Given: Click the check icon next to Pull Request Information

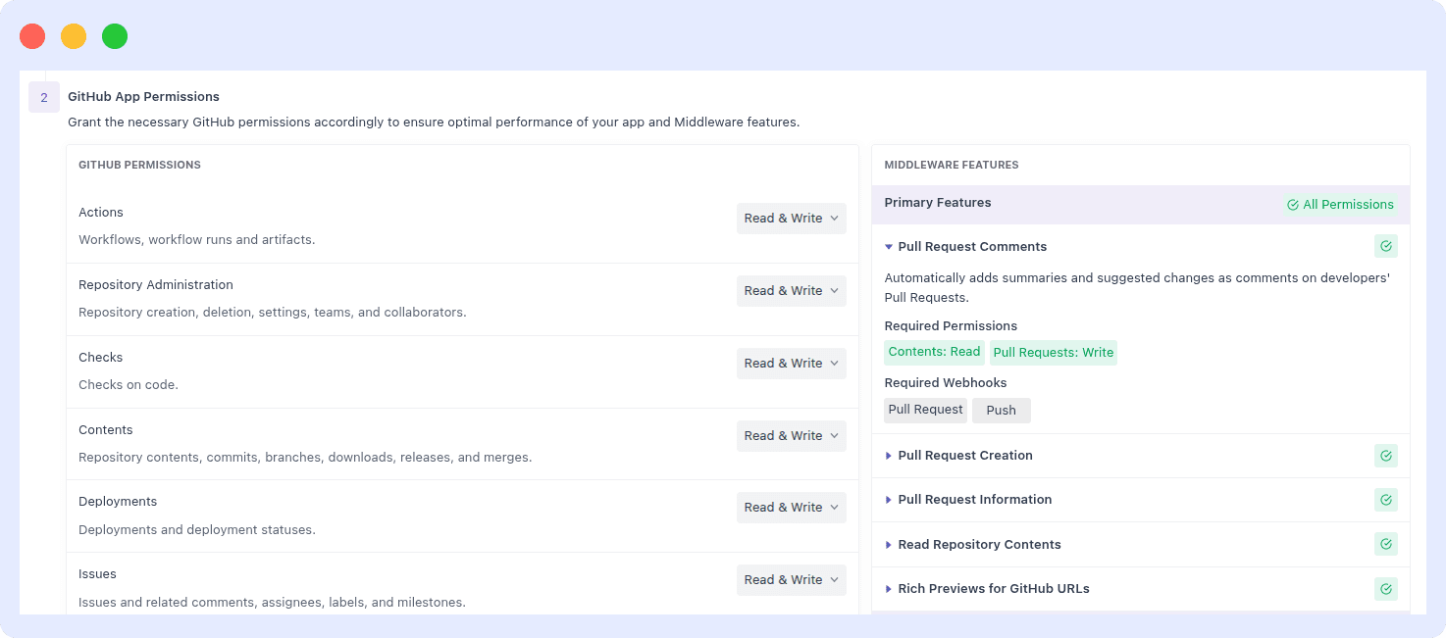Looking at the screenshot, I should pos(1385,500).
